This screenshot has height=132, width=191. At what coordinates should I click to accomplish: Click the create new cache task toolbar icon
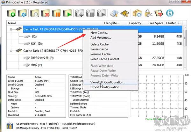(13, 13)
